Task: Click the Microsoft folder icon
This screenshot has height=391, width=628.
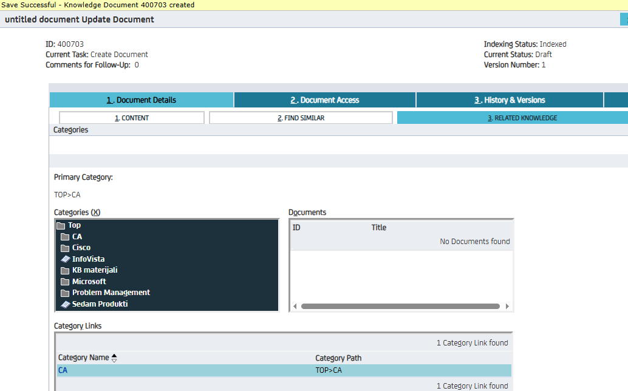Action: 65,281
